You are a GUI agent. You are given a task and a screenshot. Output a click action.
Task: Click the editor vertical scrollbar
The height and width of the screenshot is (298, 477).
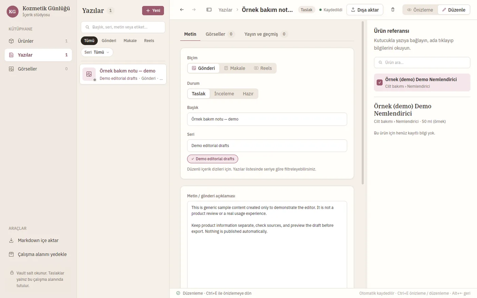coord(363,102)
